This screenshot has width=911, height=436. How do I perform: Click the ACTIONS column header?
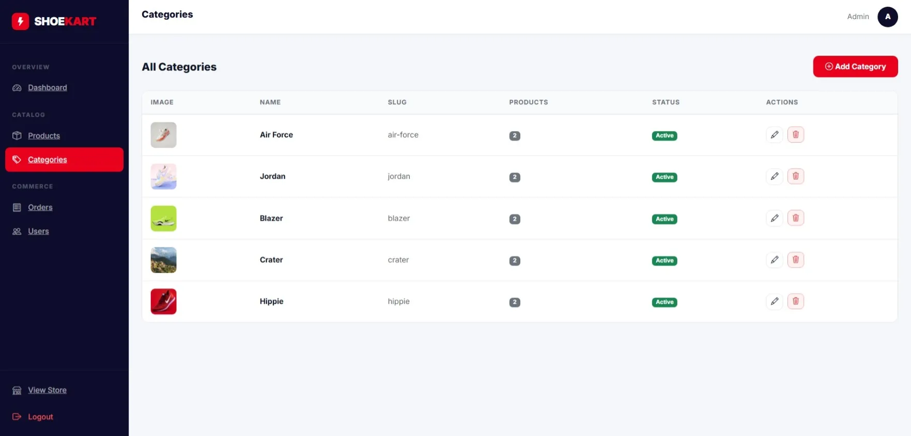pyautogui.click(x=782, y=102)
